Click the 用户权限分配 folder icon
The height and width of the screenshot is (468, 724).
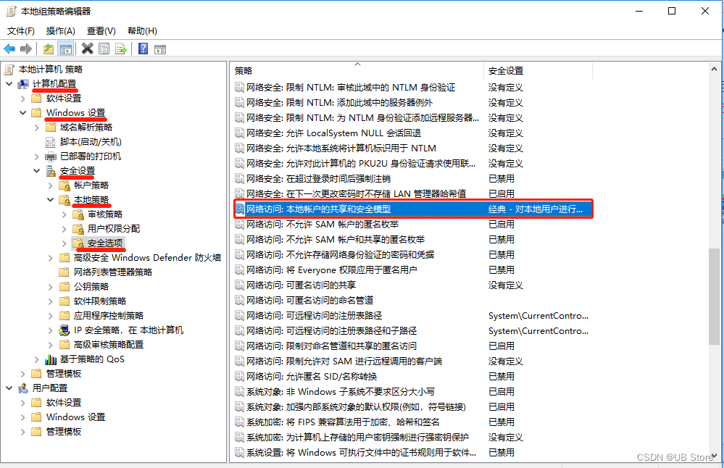click(78, 229)
